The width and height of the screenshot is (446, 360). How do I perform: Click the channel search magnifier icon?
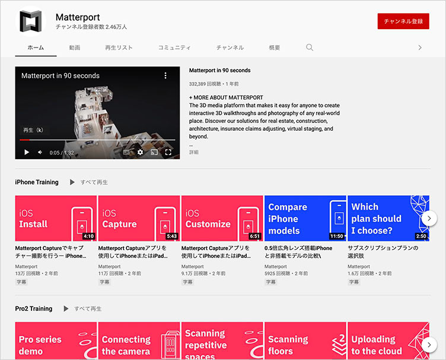(x=310, y=48)
